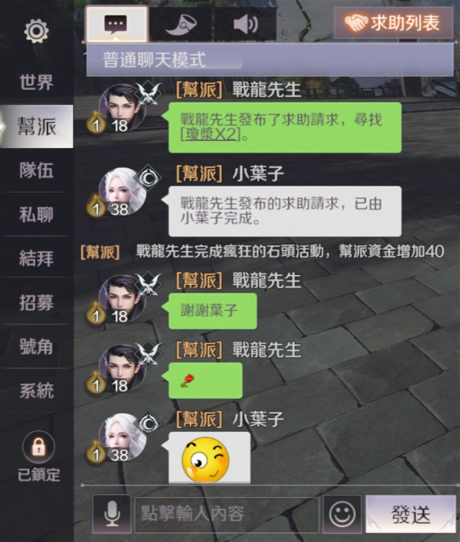Viewport: 460px width, 542px height.
Task: Open 號角 horn channel
Action: click(x=36, y=346)
